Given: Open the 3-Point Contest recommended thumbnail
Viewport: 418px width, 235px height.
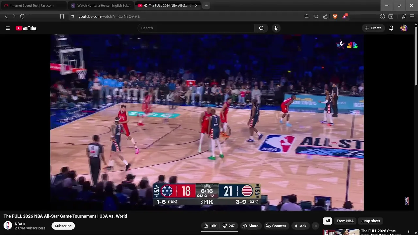Looking at the screenshot, I should coord(341,232).
